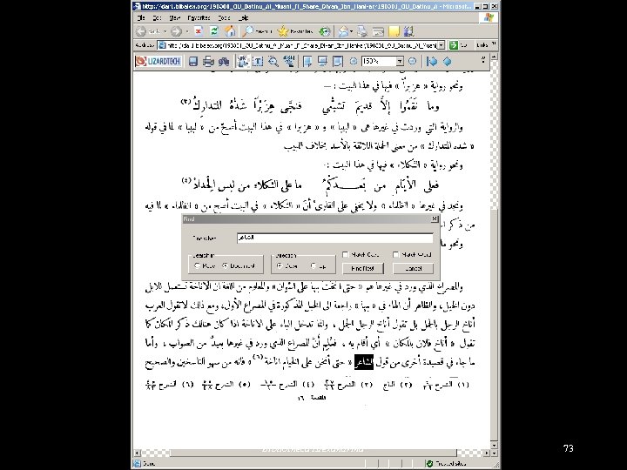Print the document from the LizardTech toolbar
627x470 pixels.
pyautogui.click(x=208, y=61)
